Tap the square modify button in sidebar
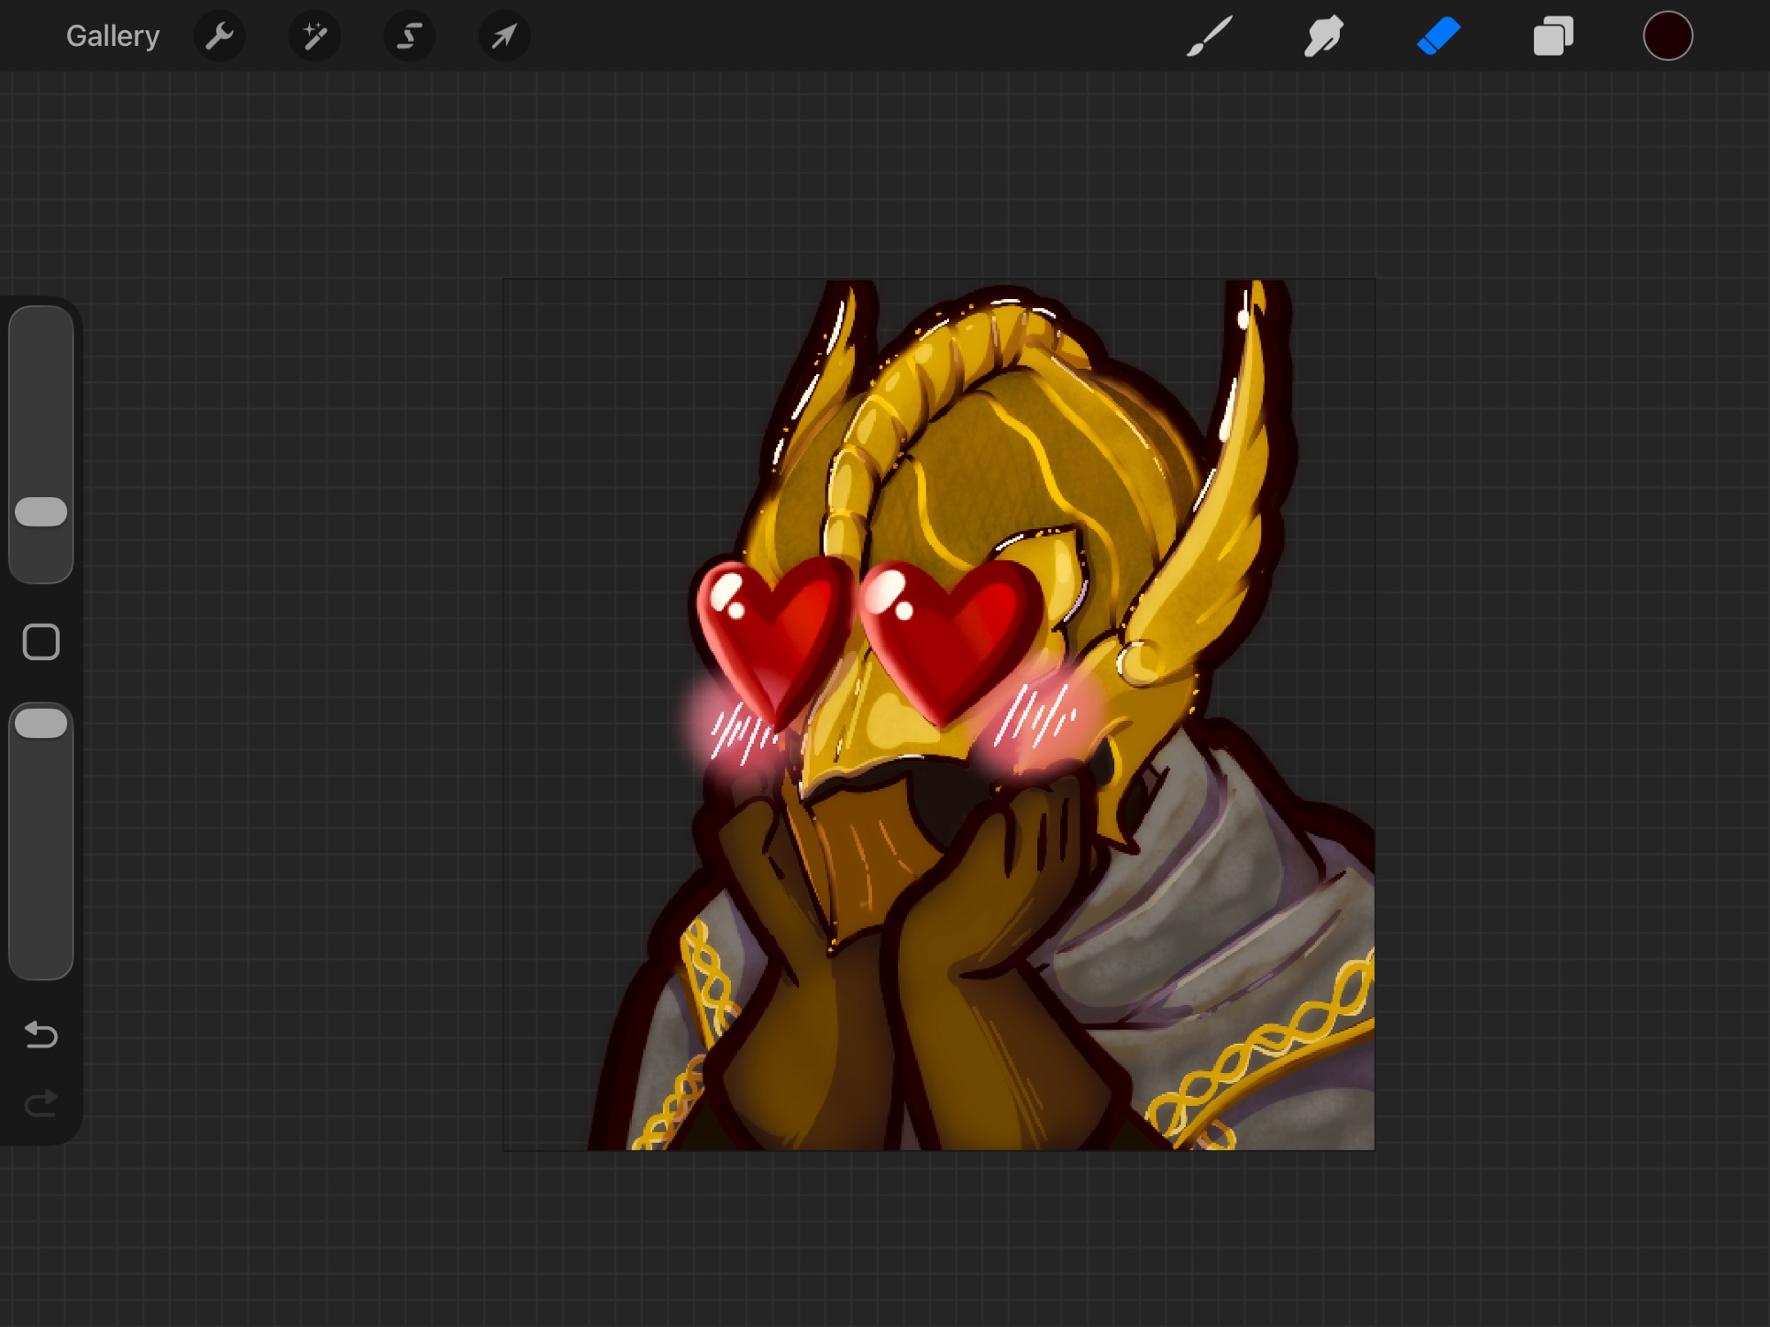Image resolution: width=1770 pixels, height=1327 pixels. coord(41,641)
